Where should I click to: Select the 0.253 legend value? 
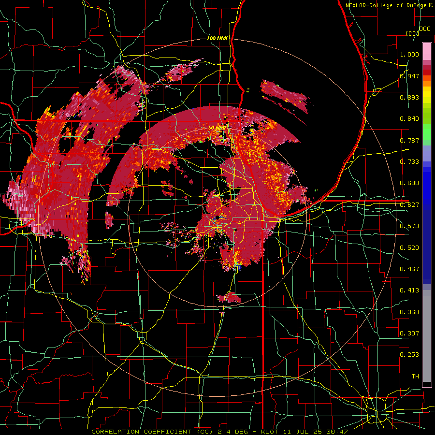(x=409, y=355)
